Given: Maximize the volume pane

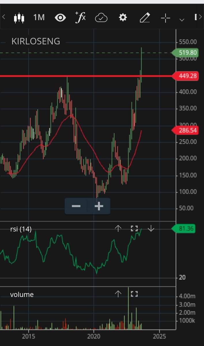Looking at the screenshot, I should 134,294.
